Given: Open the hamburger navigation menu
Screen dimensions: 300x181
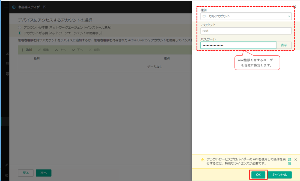Looking at the screenshot, I should (x=6, y=6).
